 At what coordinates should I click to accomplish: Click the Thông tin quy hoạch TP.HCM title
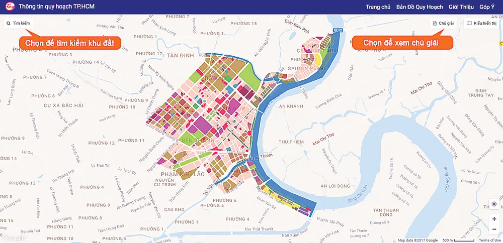pyautogui.click(x=56, y=7)
